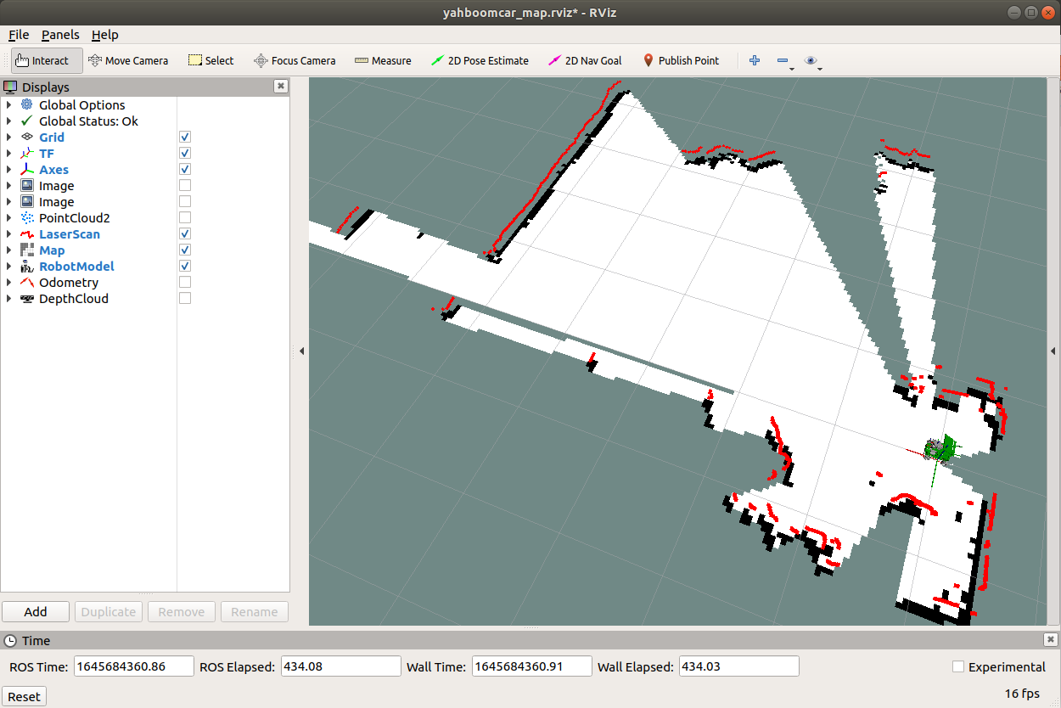
Task: Open the eye icon view dropdown
Action: tap(813, 60)
